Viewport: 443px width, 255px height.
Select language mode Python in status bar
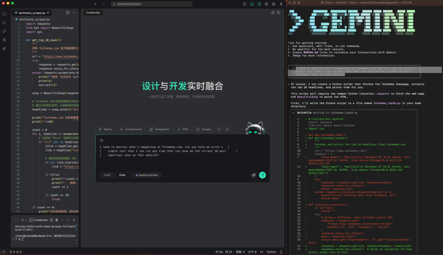[x=271, y=252]
